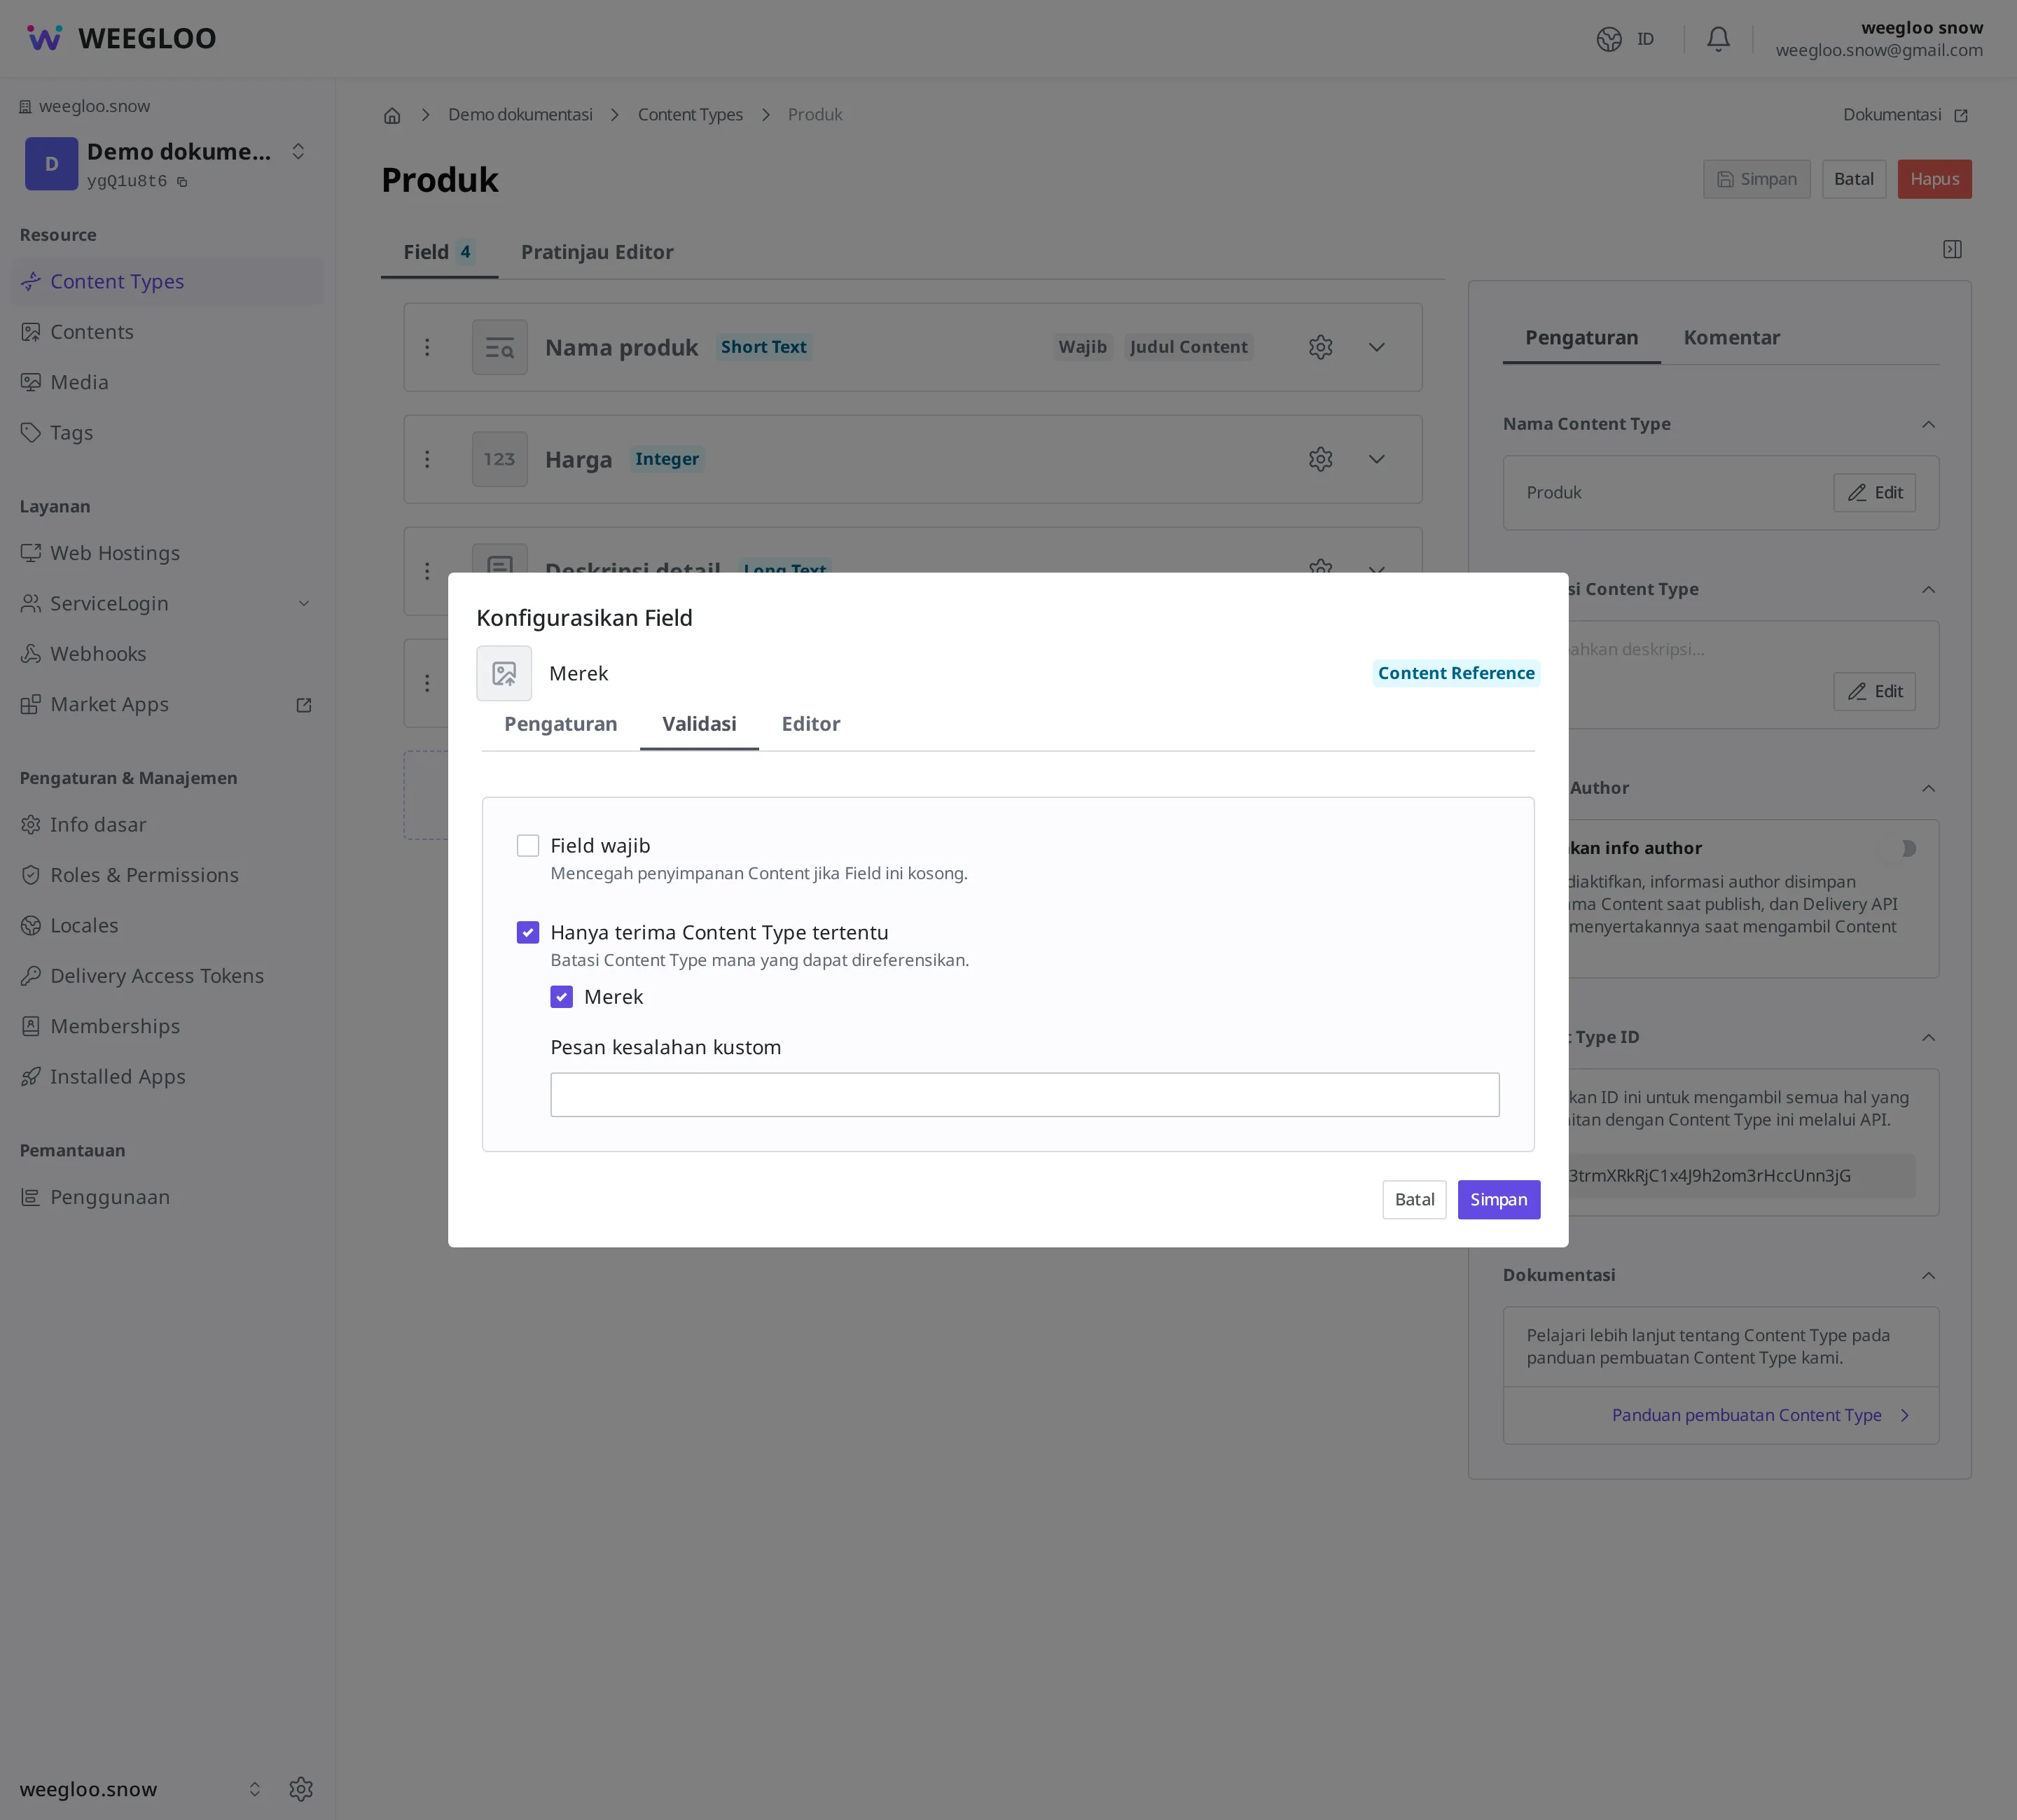Open Content Types in sidebar
The height and width of the screenshot is (1820, 2017).
[167, 282]
